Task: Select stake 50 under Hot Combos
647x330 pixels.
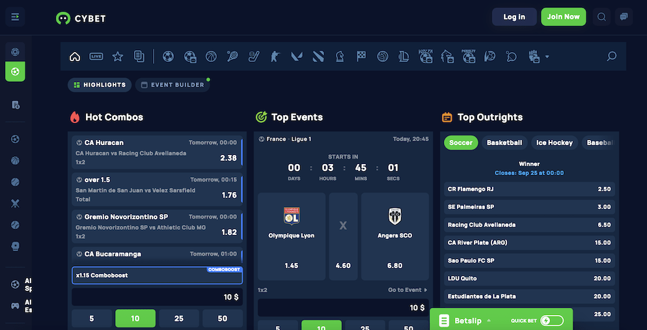Action: pyautogui.click(x=223, y=318)
